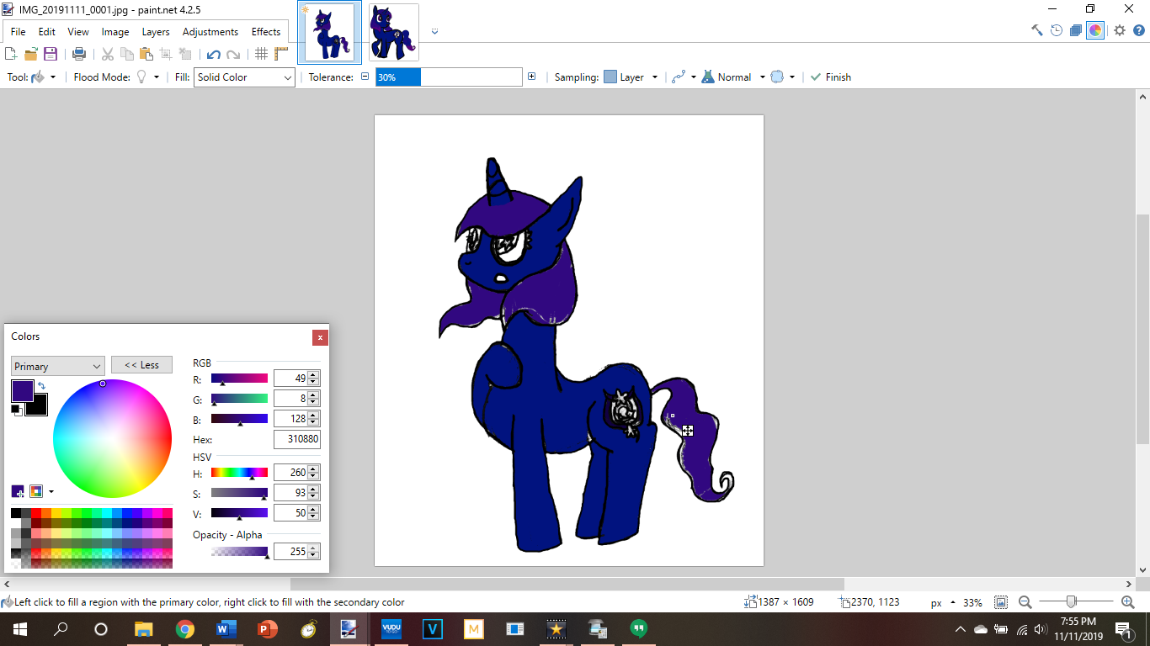Click the New file icon
The height and width of the screenshot is (646, 1150).
tap(11, 54)
